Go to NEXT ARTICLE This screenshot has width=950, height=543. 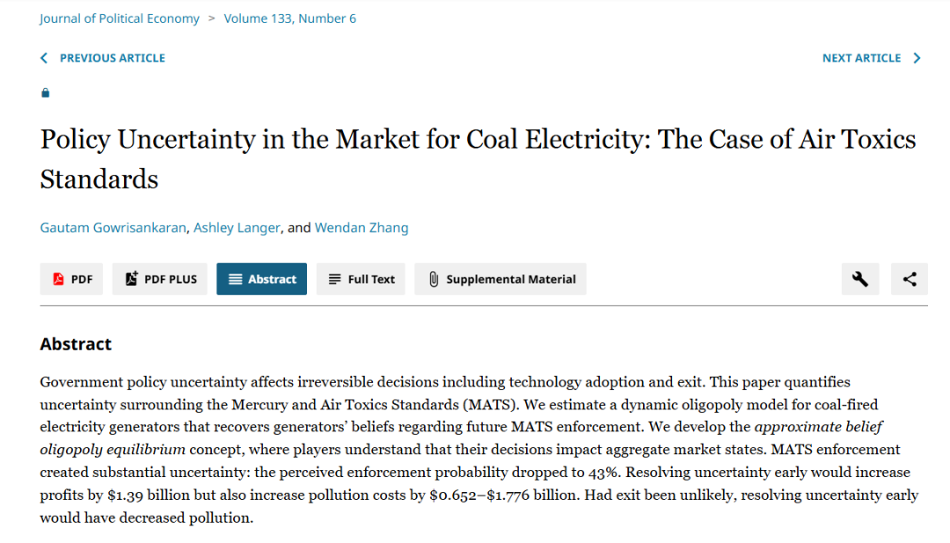click(861, 58)
